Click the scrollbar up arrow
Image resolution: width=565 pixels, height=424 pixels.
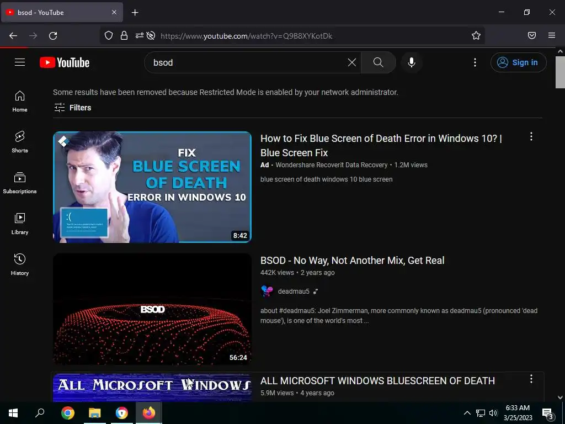(x=560, y=51)
